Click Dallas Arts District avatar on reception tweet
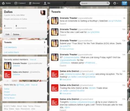Screen dimensions: 130x111 click(x=55, y=74)
